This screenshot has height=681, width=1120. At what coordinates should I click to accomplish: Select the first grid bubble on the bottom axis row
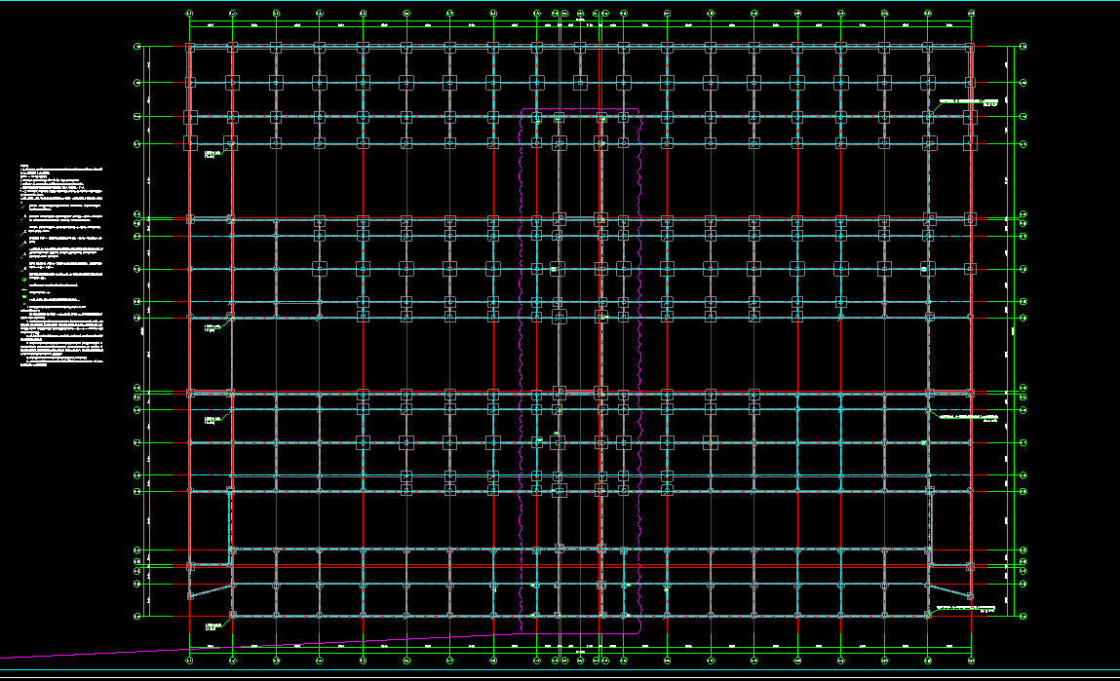click(189, 661)
